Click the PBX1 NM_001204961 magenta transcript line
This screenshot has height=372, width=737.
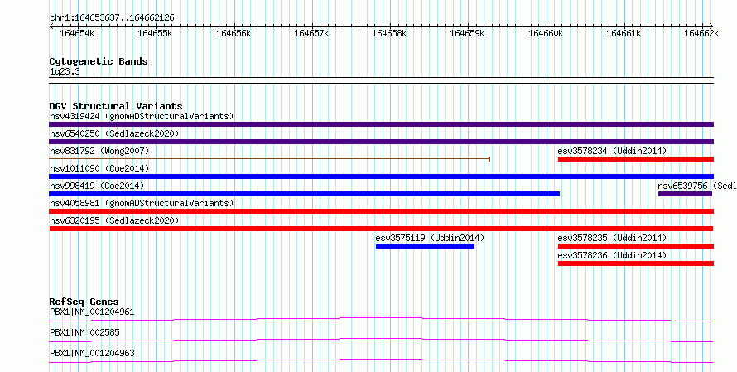click(381, 319)
